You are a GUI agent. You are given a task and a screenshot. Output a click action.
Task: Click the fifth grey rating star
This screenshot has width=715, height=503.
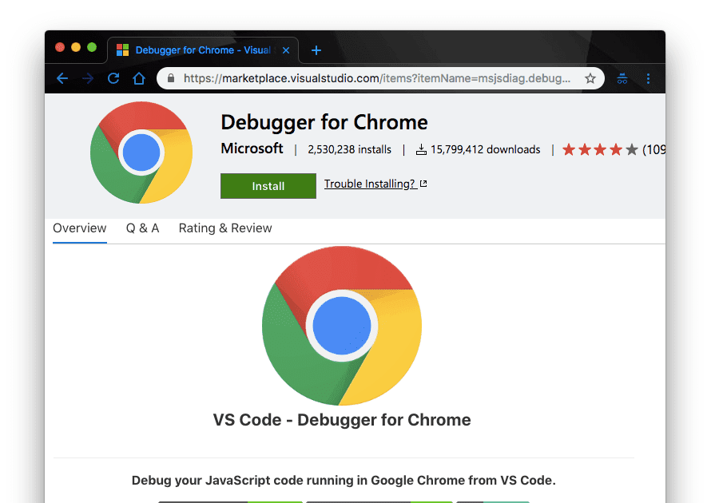[x=632, y=149]
